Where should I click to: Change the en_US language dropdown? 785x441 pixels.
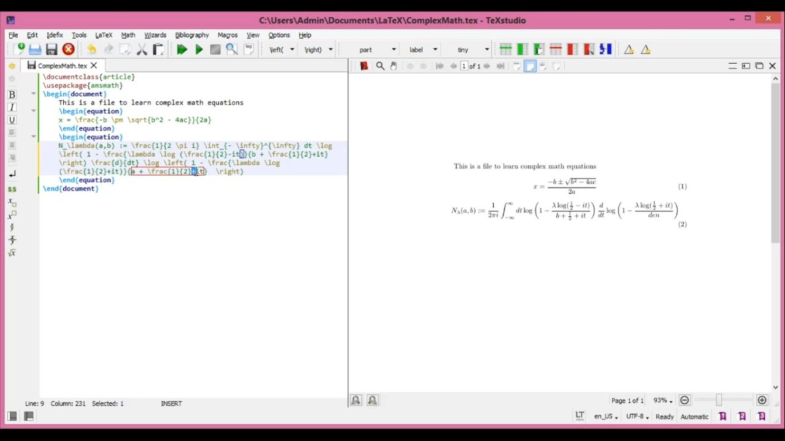tap(606, 417)
